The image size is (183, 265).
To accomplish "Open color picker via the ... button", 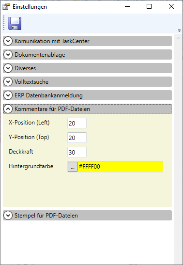I will pyautogui.click(x=73, y=167).
